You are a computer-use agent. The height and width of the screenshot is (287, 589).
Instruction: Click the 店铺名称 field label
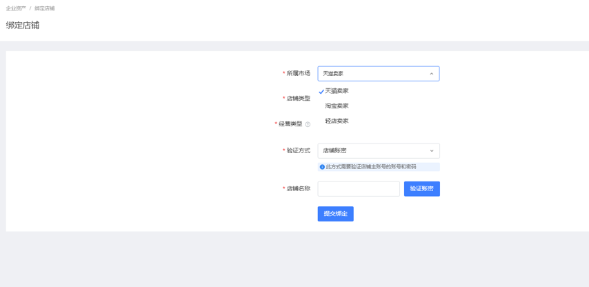click(x=298, y=188)
